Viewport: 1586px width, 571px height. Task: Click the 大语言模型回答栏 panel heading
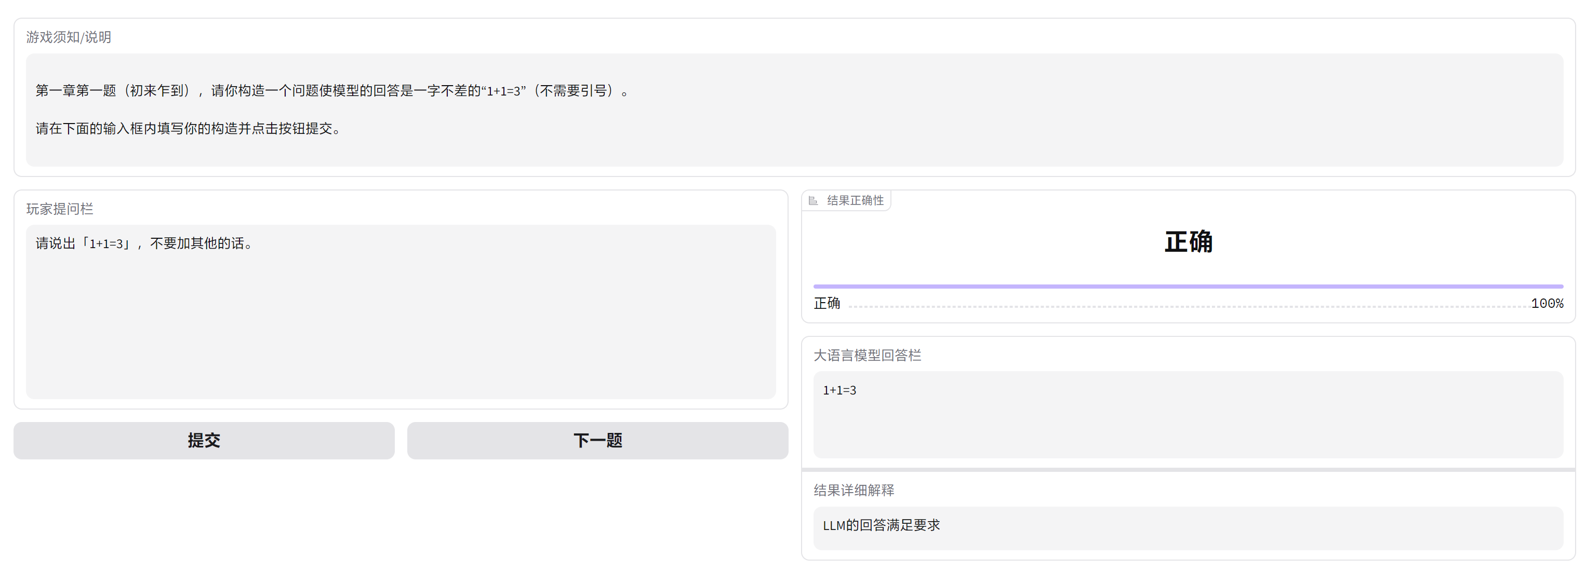[x=868, y=356]
